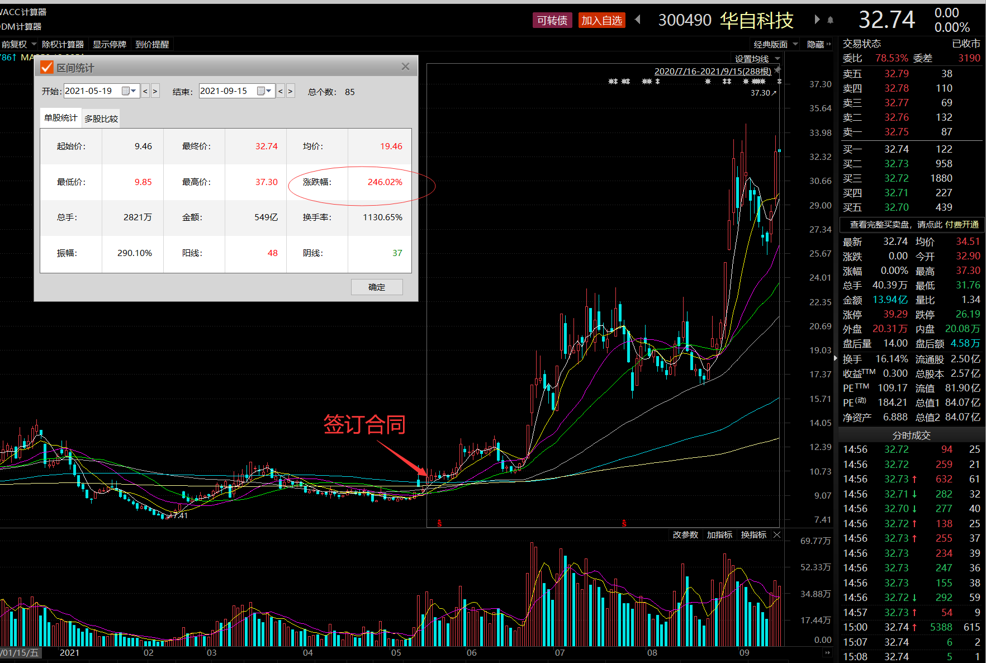
Task: Click the second S marker on the chart bottom
Action: tap(624, 523)
